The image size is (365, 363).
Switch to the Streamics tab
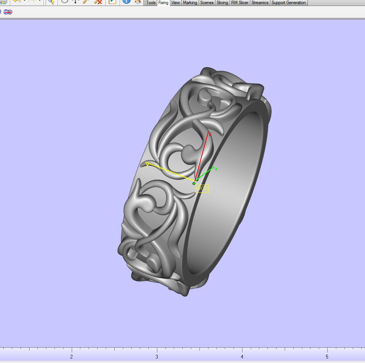point(260,3)
